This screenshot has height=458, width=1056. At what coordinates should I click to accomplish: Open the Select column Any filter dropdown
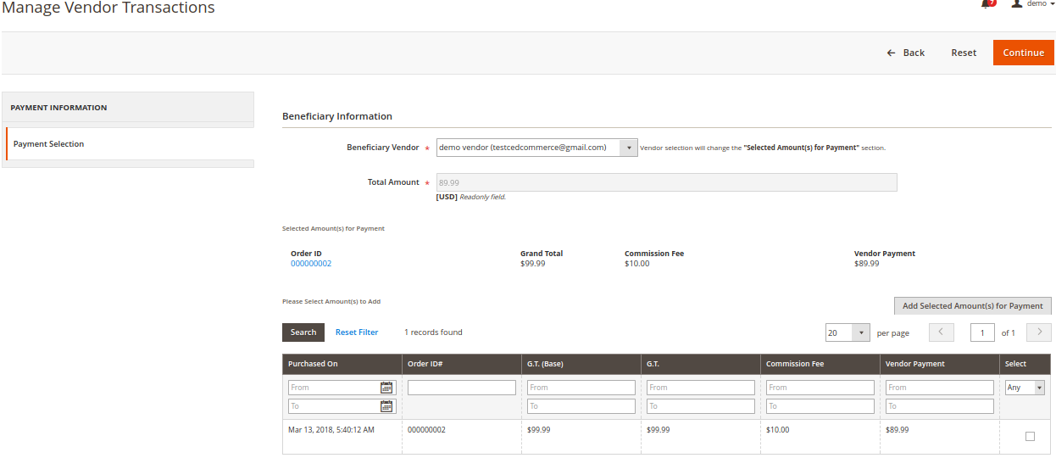(x=1024, y=388)
